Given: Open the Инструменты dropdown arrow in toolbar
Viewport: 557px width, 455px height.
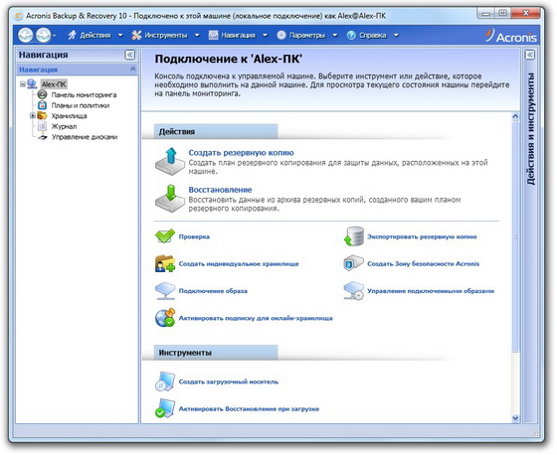Looking at the screenshot, I should click(197, 35).
